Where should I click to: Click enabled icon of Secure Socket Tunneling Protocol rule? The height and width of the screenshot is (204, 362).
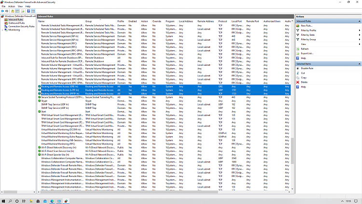point(40,97)
